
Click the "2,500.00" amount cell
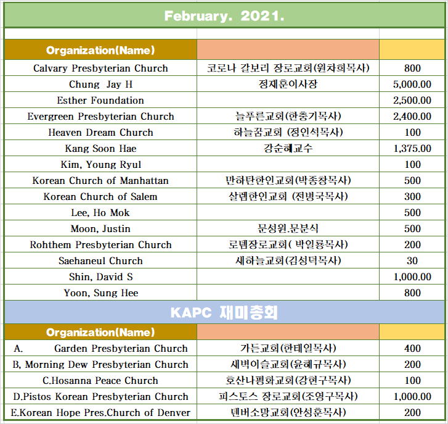tap(412, 100)
